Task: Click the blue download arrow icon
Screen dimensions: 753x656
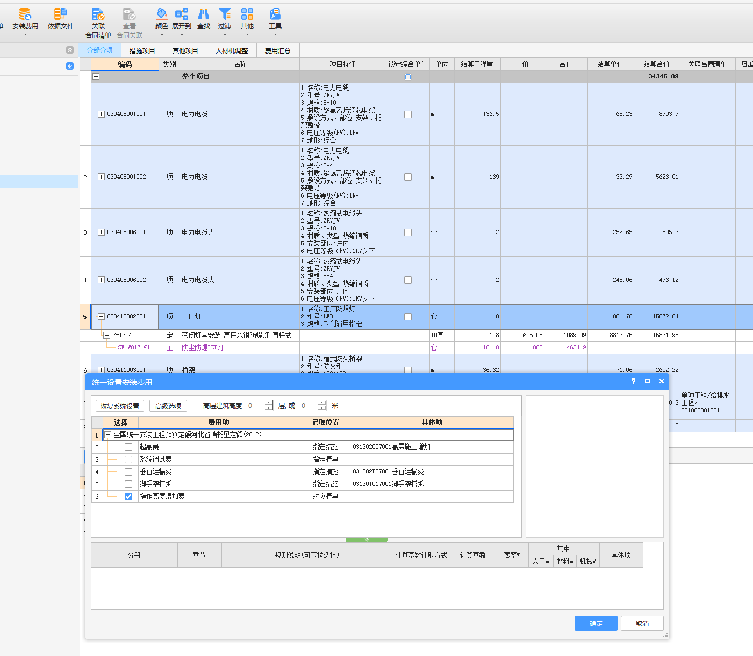Action: [70, 66]
